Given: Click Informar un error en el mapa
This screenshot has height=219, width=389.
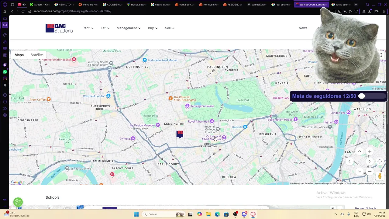Looking at the screenshot, I should pos(372,183).
